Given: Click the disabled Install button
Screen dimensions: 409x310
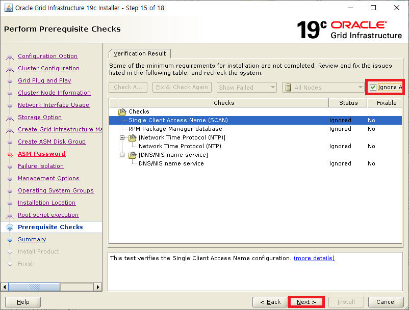Looking at the screenshot, I should [346, 302].
